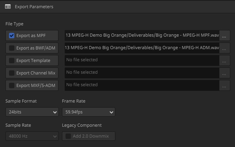Open the Frame Rate 59.94fps dropdown
Viewport: 235px width, 147px height.
[x=88, y=112]
